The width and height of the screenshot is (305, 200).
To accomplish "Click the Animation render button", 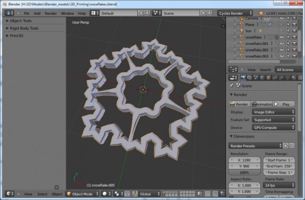I will tap(262, 104).
